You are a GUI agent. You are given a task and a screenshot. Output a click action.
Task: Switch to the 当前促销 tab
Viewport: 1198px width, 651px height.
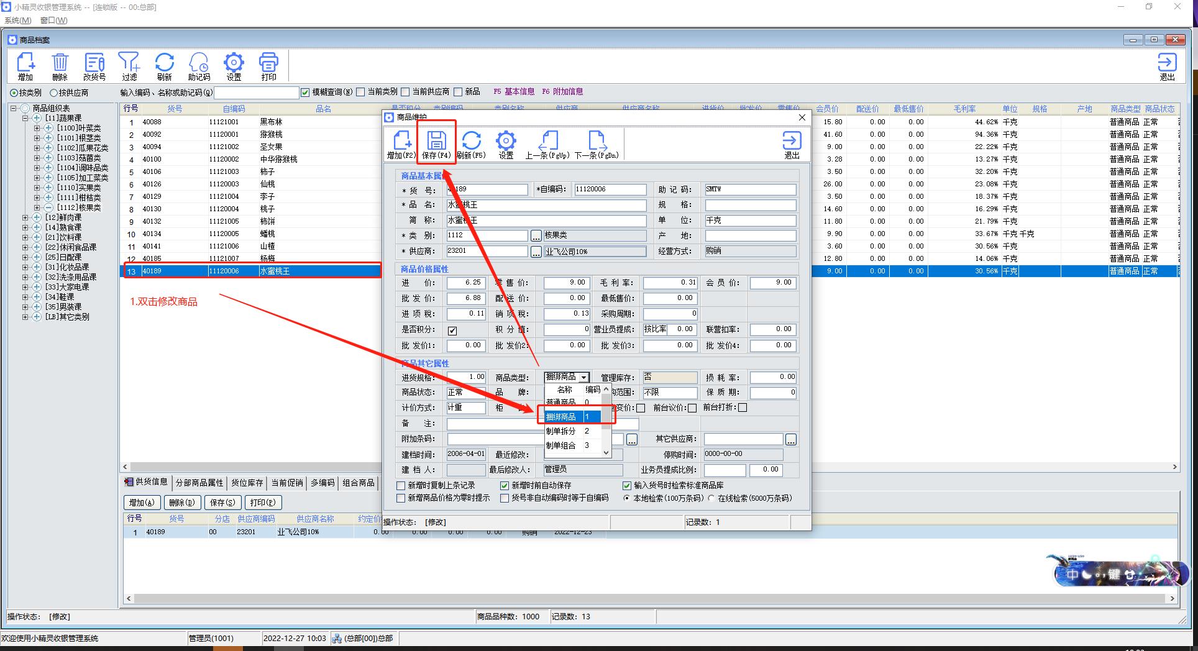point(287,483)
